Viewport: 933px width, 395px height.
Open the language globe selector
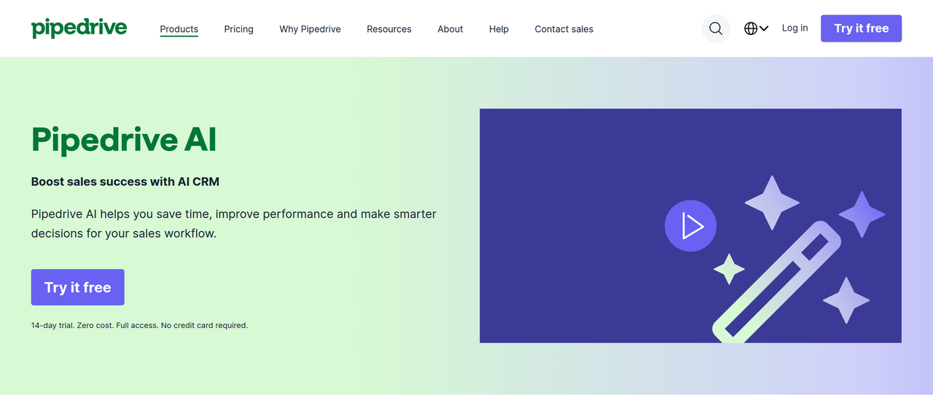click(756, 28)
